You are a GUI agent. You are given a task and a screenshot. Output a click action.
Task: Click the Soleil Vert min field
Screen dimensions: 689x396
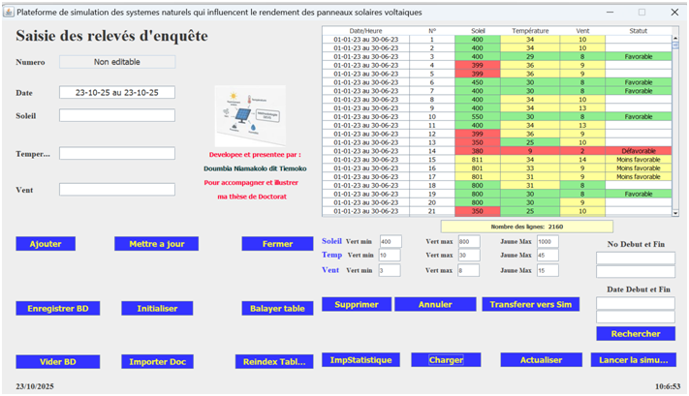[391, 241]
